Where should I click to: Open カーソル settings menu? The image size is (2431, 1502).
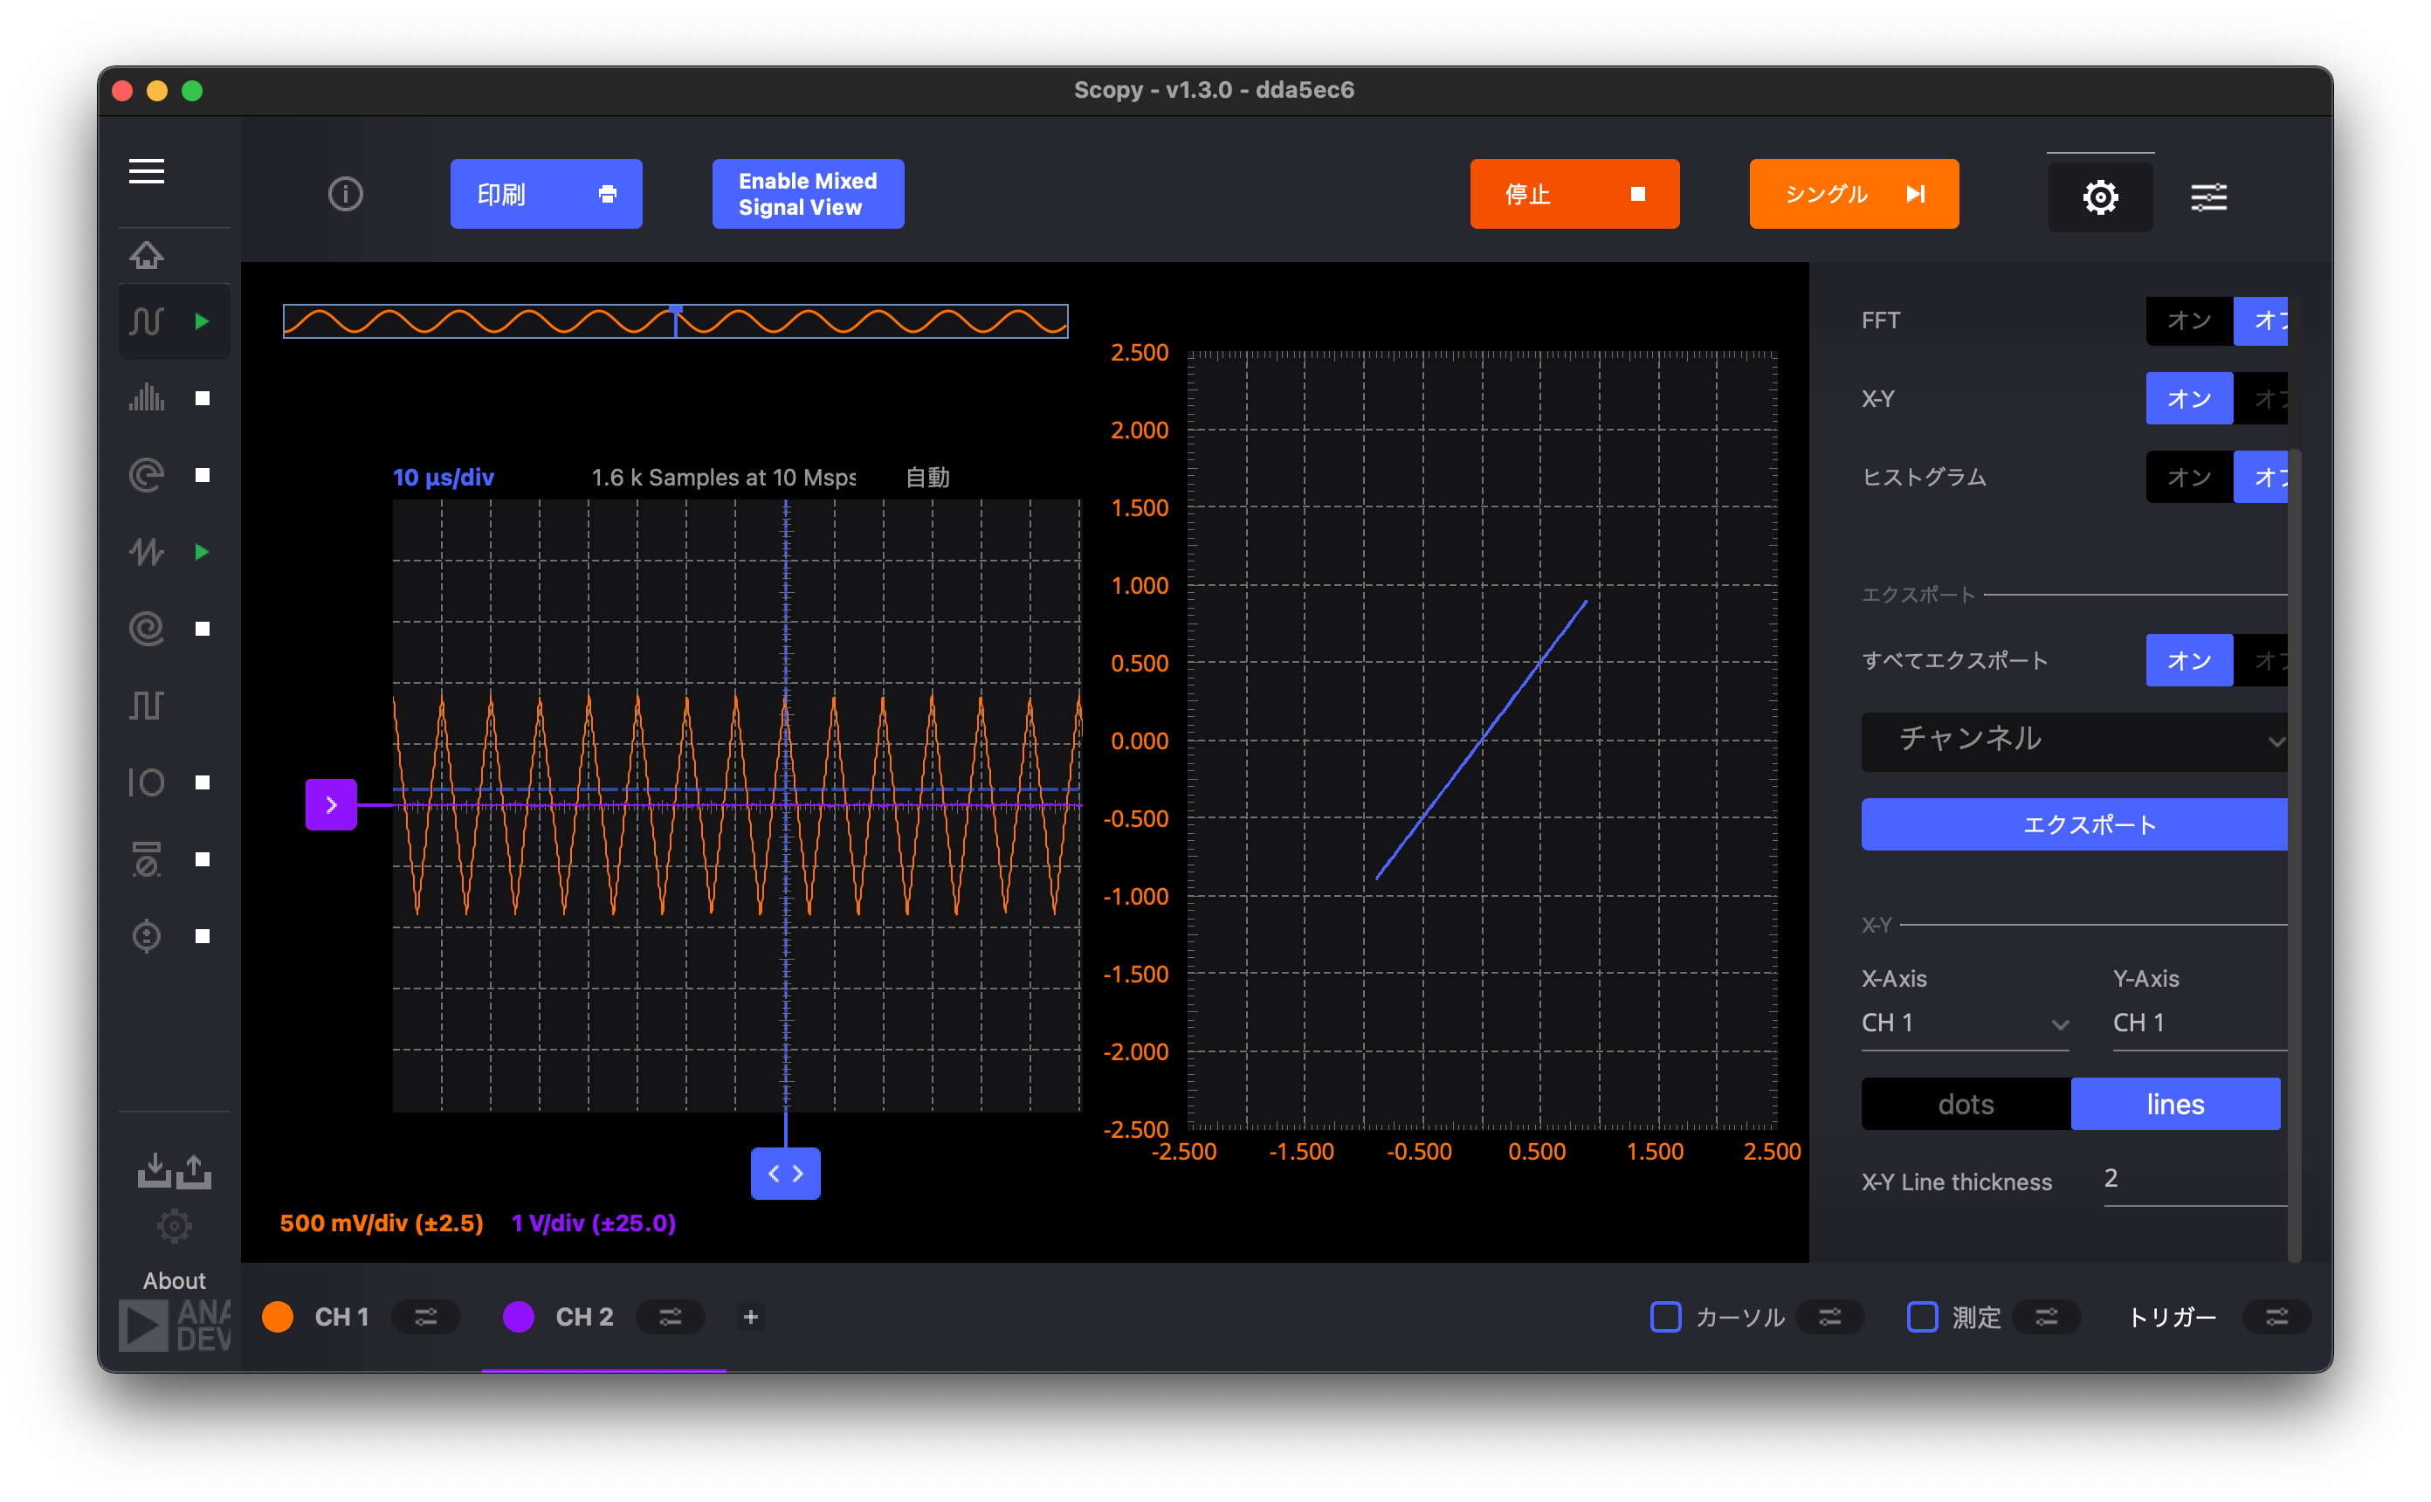point(1829,1316)
